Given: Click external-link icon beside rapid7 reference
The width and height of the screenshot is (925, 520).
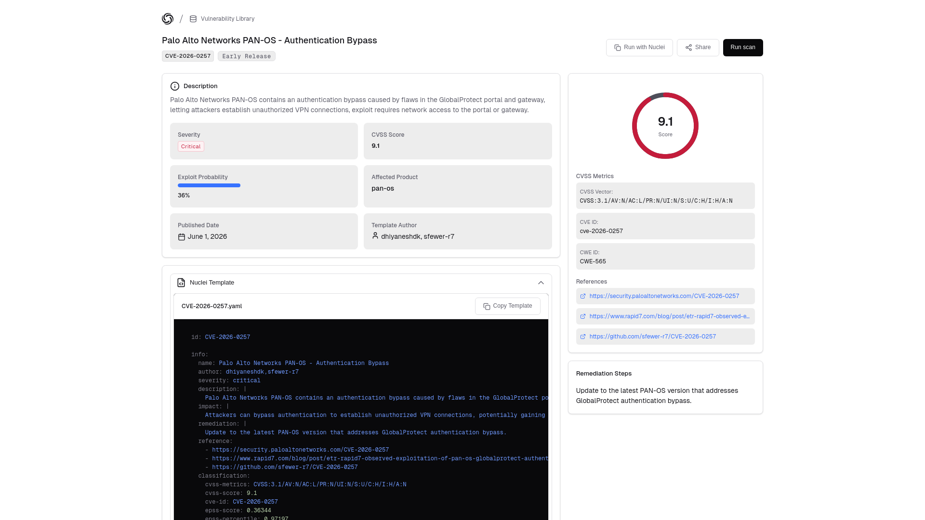Looking at the screenshot, I should click(583, 316).
